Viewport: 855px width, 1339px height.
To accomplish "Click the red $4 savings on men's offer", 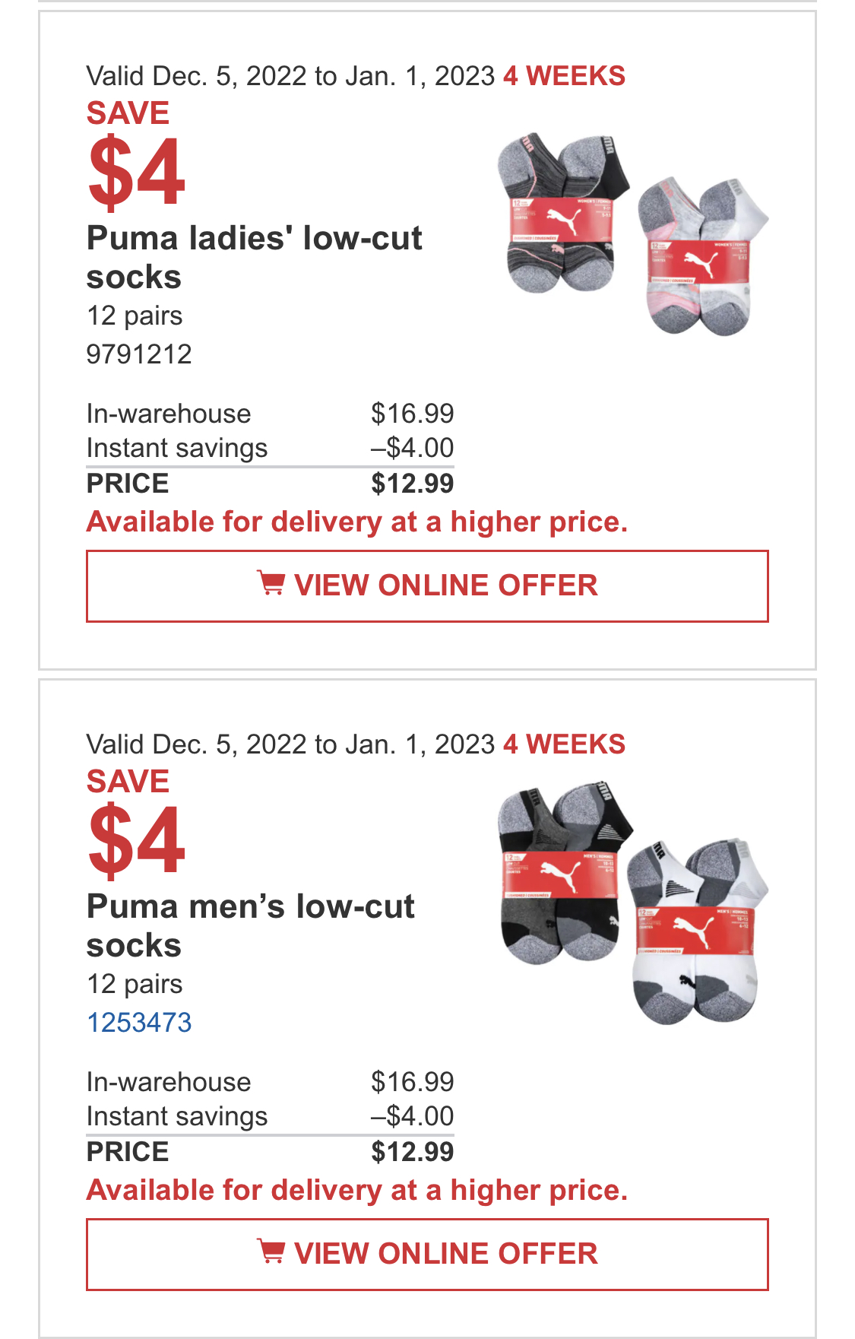I will [x=137, y=841].
